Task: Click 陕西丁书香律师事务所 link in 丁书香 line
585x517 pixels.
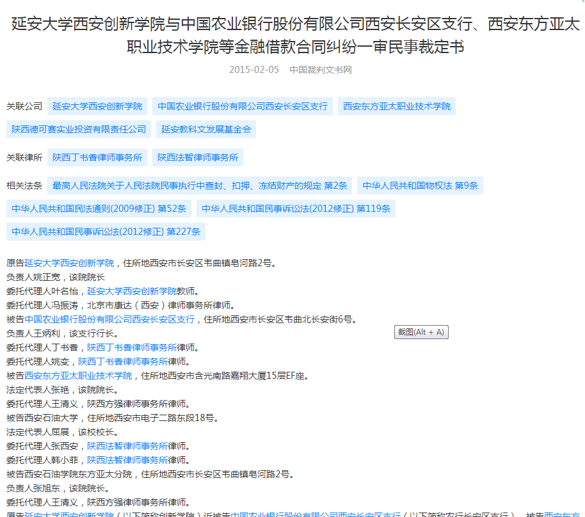Action: [x=132, y=347]
